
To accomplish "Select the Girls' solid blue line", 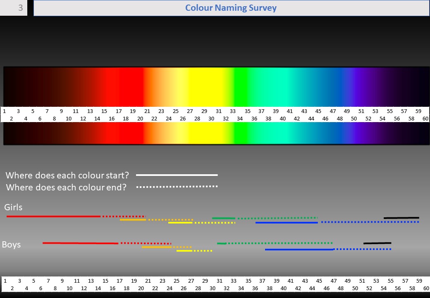I will (287, 223).
